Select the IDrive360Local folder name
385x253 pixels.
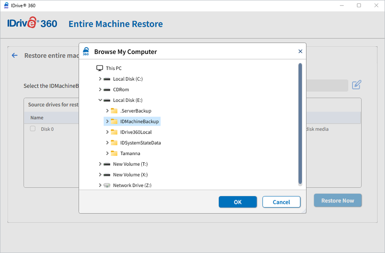tap(136, 132)
